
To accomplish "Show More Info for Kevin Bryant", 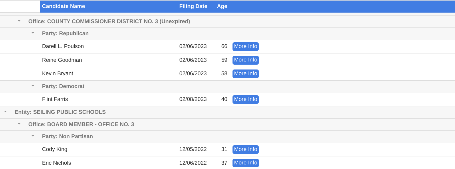I will coord(246,73).
